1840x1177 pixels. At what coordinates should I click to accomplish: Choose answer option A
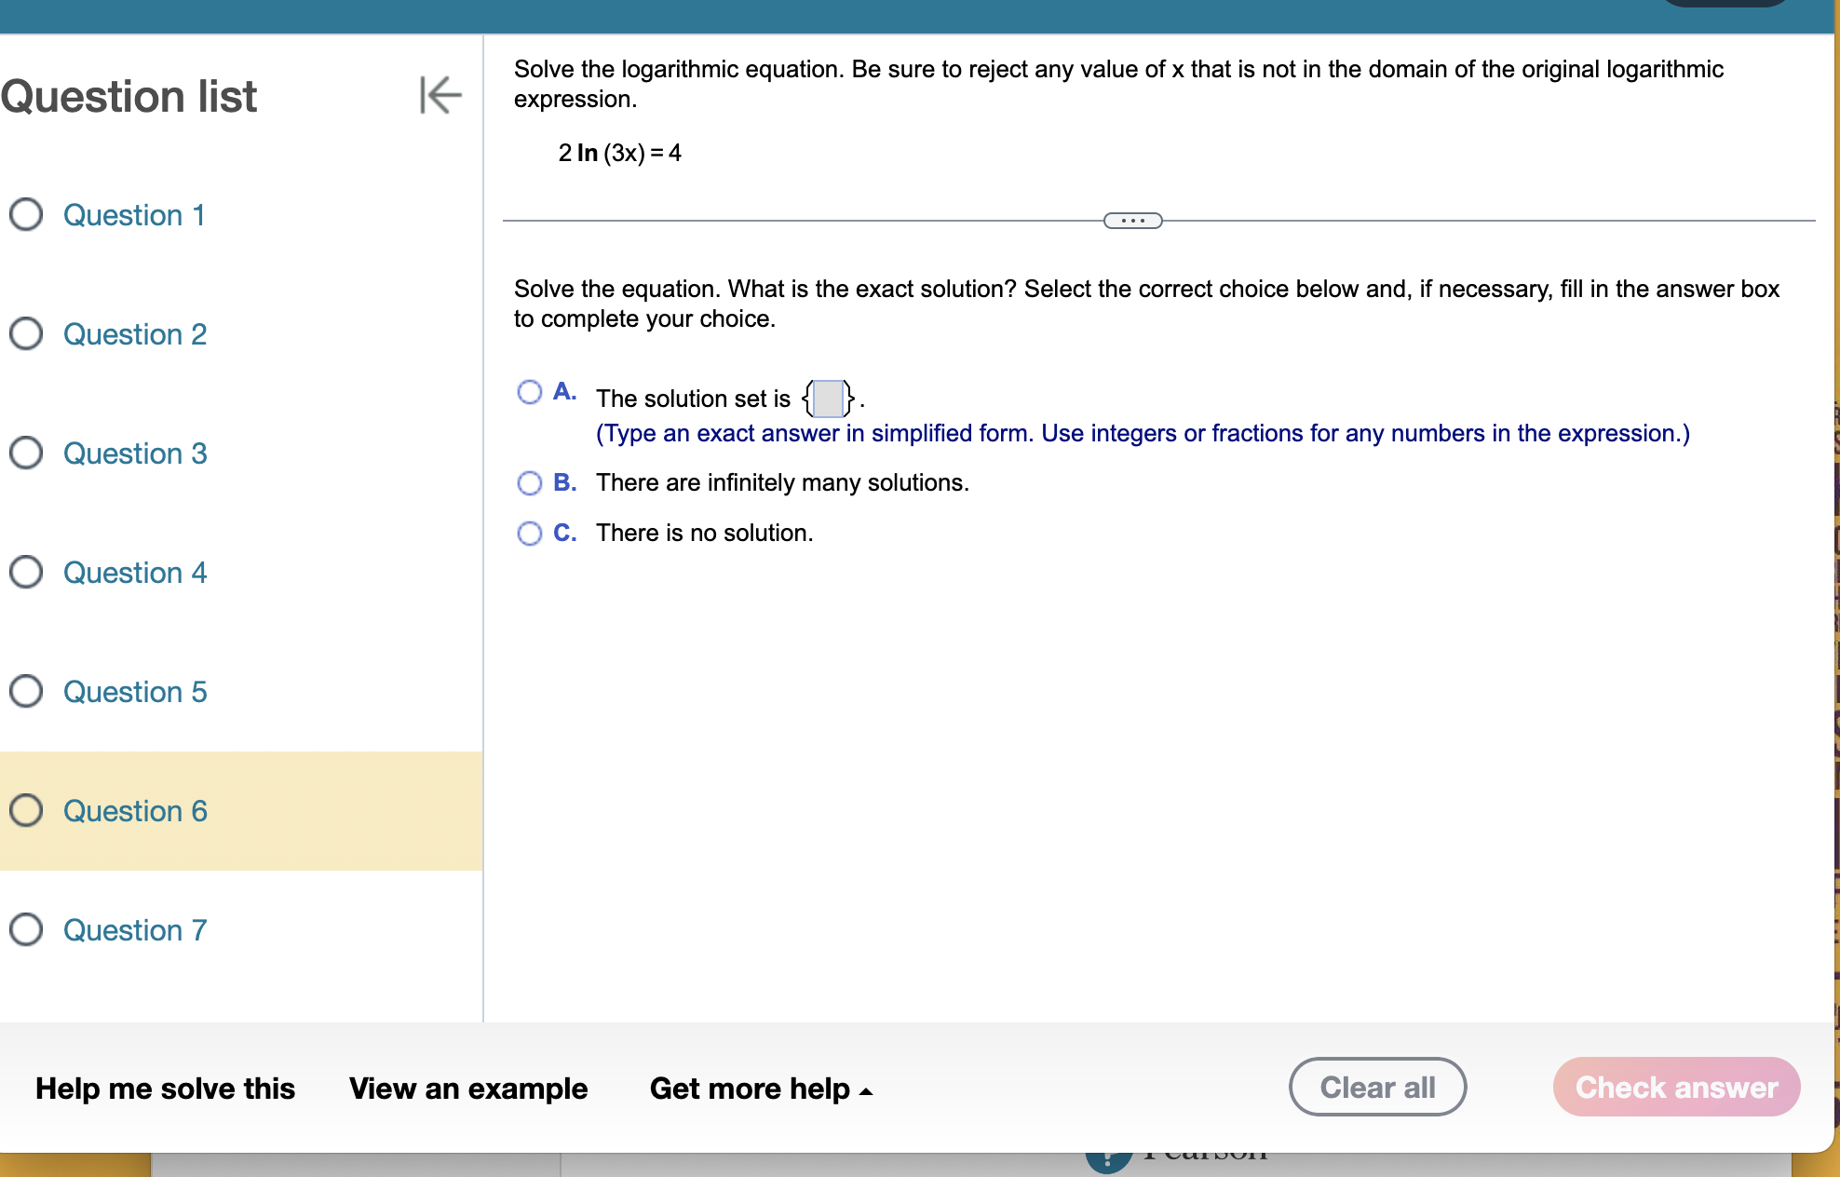[530, 392]
